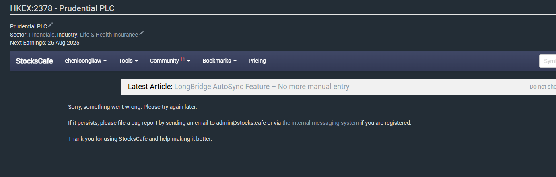This screenshot has width=556, height=177.
Task: Open the Financials sector link
Action: [41, 35]
